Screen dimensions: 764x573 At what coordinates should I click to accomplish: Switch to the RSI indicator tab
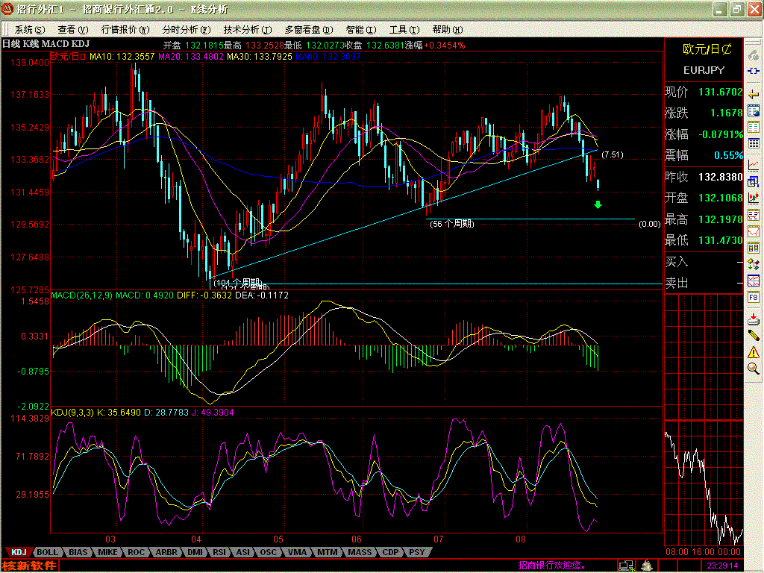click(219, 552)
